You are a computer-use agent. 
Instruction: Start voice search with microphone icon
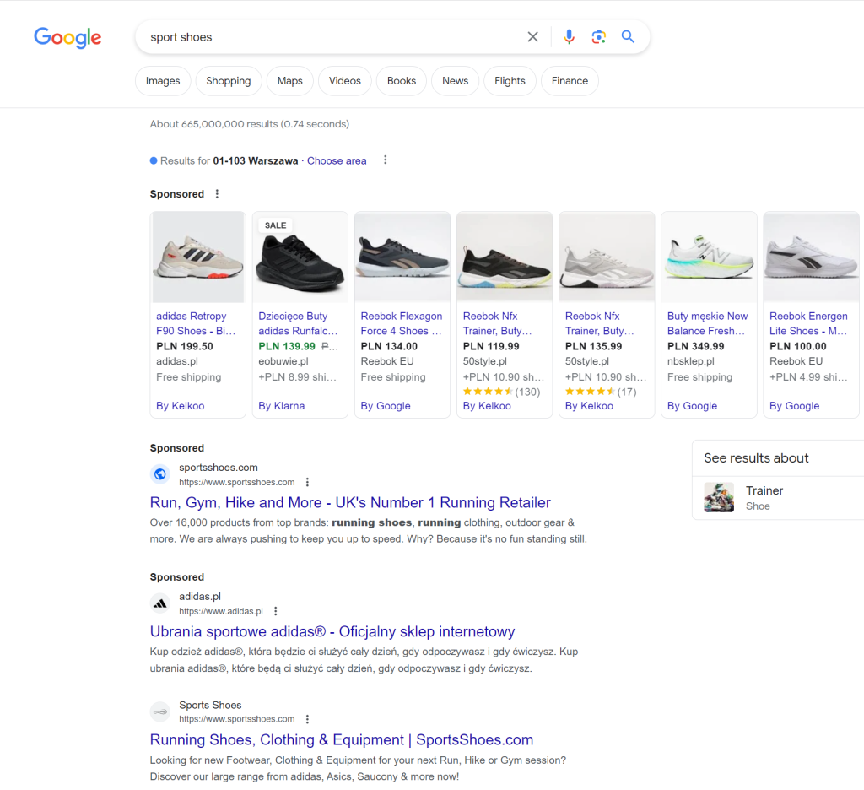click(x=570, y=37)
